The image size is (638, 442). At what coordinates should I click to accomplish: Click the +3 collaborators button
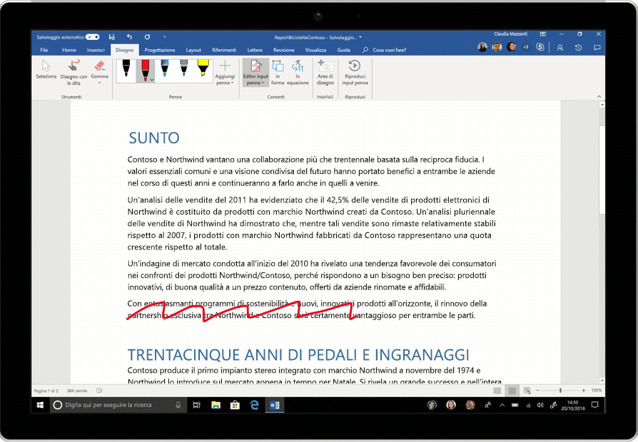[526, 47]
